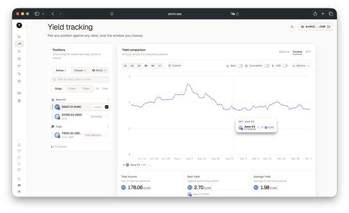349x213 pixels.
Task: Open the document report sidebar icon
Action: 19,101
